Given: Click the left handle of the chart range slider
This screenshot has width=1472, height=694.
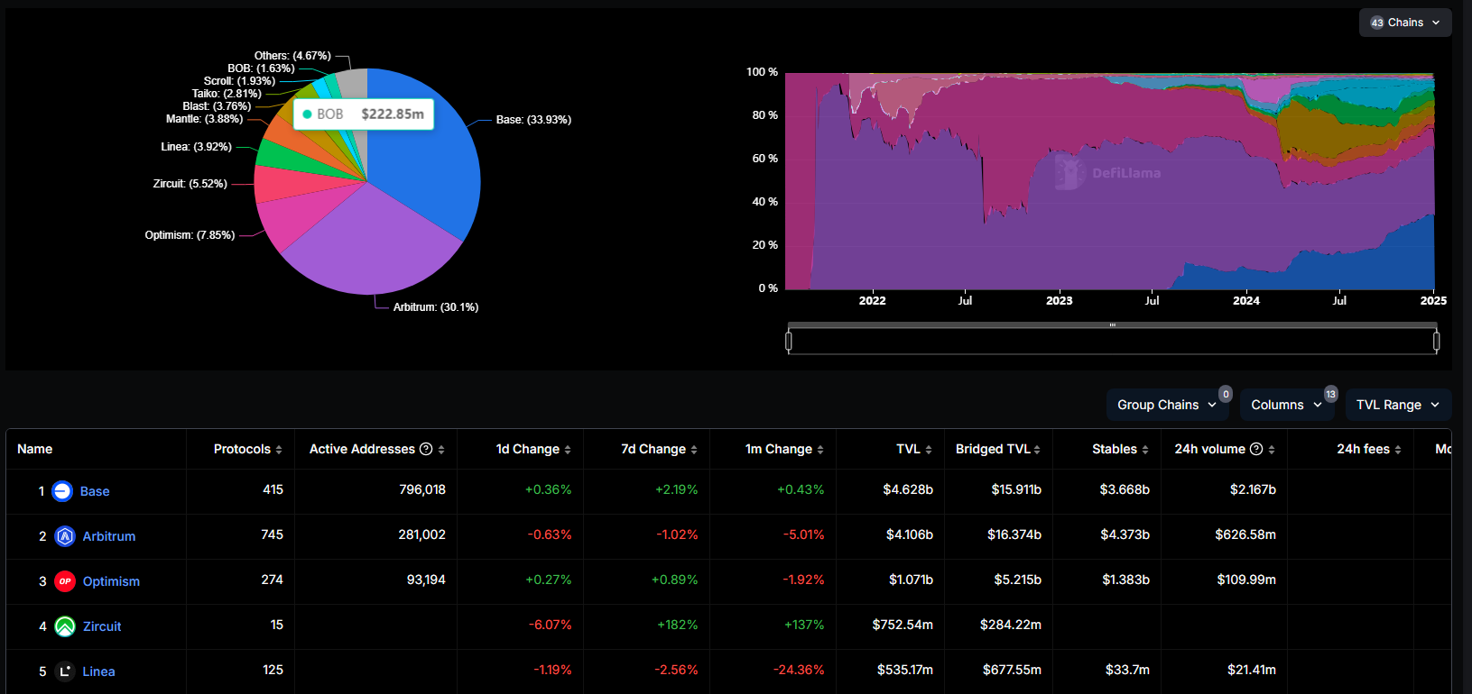Looking at the screenshot, I should pos(789,341).
